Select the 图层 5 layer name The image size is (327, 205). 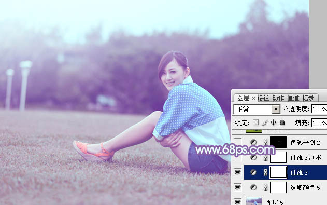(x=275, y=202)
